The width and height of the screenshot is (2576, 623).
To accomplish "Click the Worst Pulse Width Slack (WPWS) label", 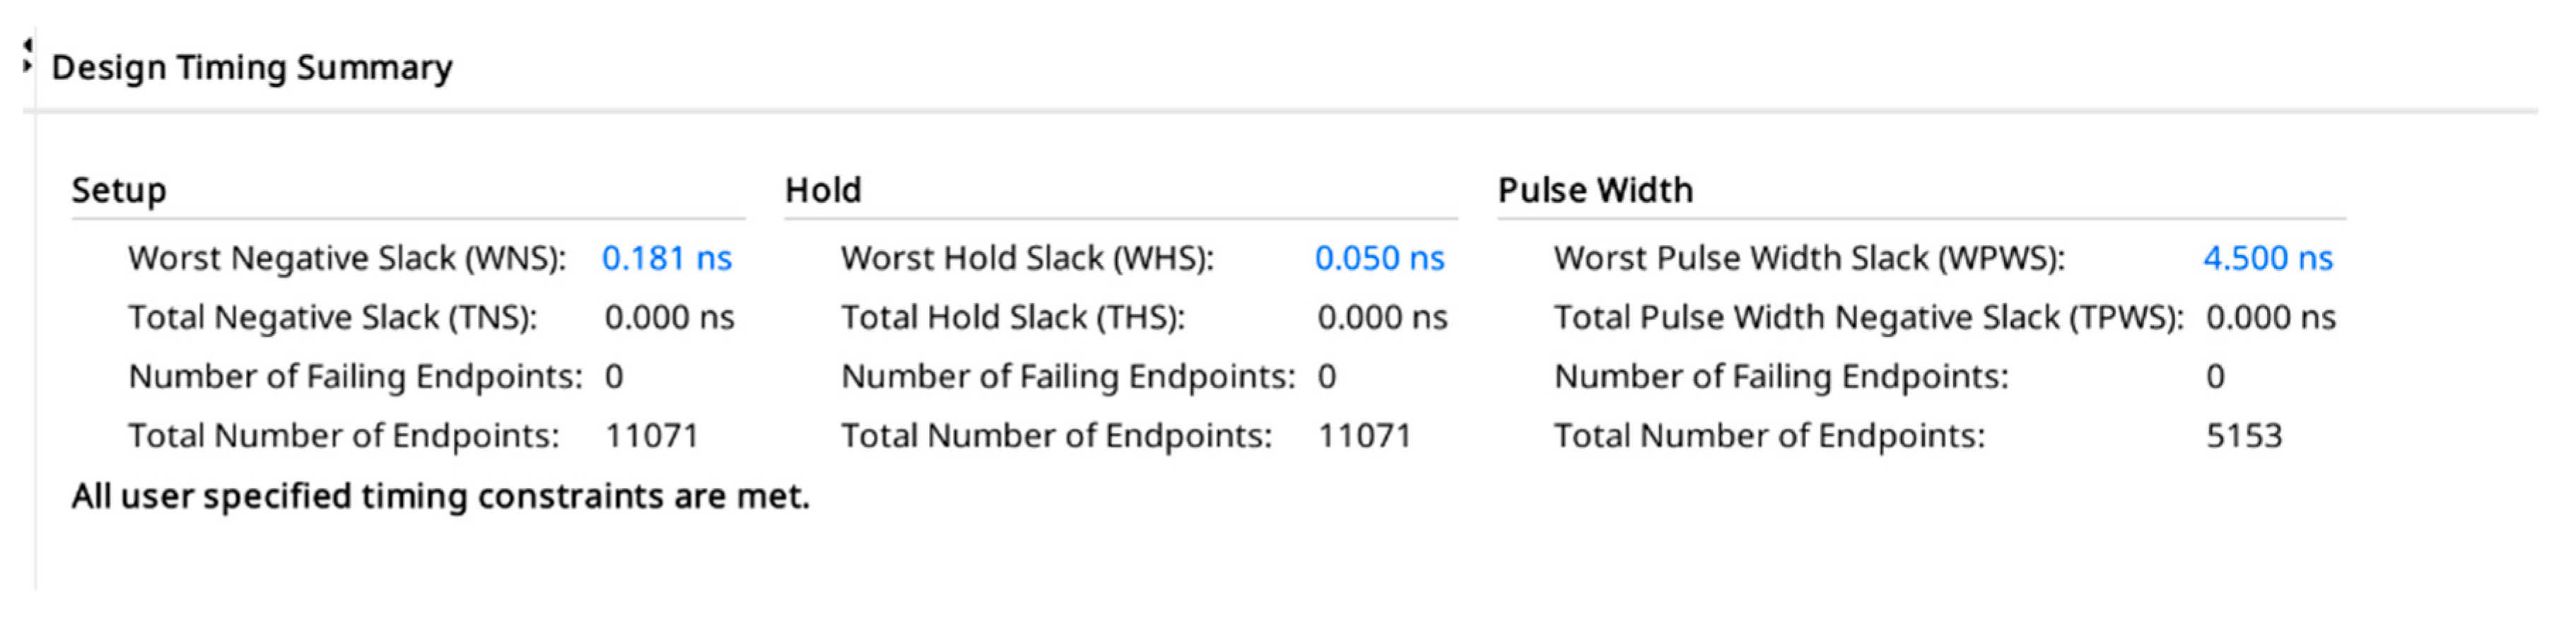I will coord(1808,258).
